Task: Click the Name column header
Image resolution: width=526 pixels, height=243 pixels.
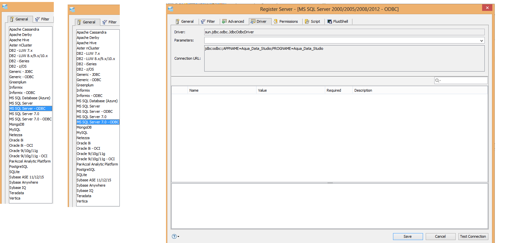Action: click(222, 90)
